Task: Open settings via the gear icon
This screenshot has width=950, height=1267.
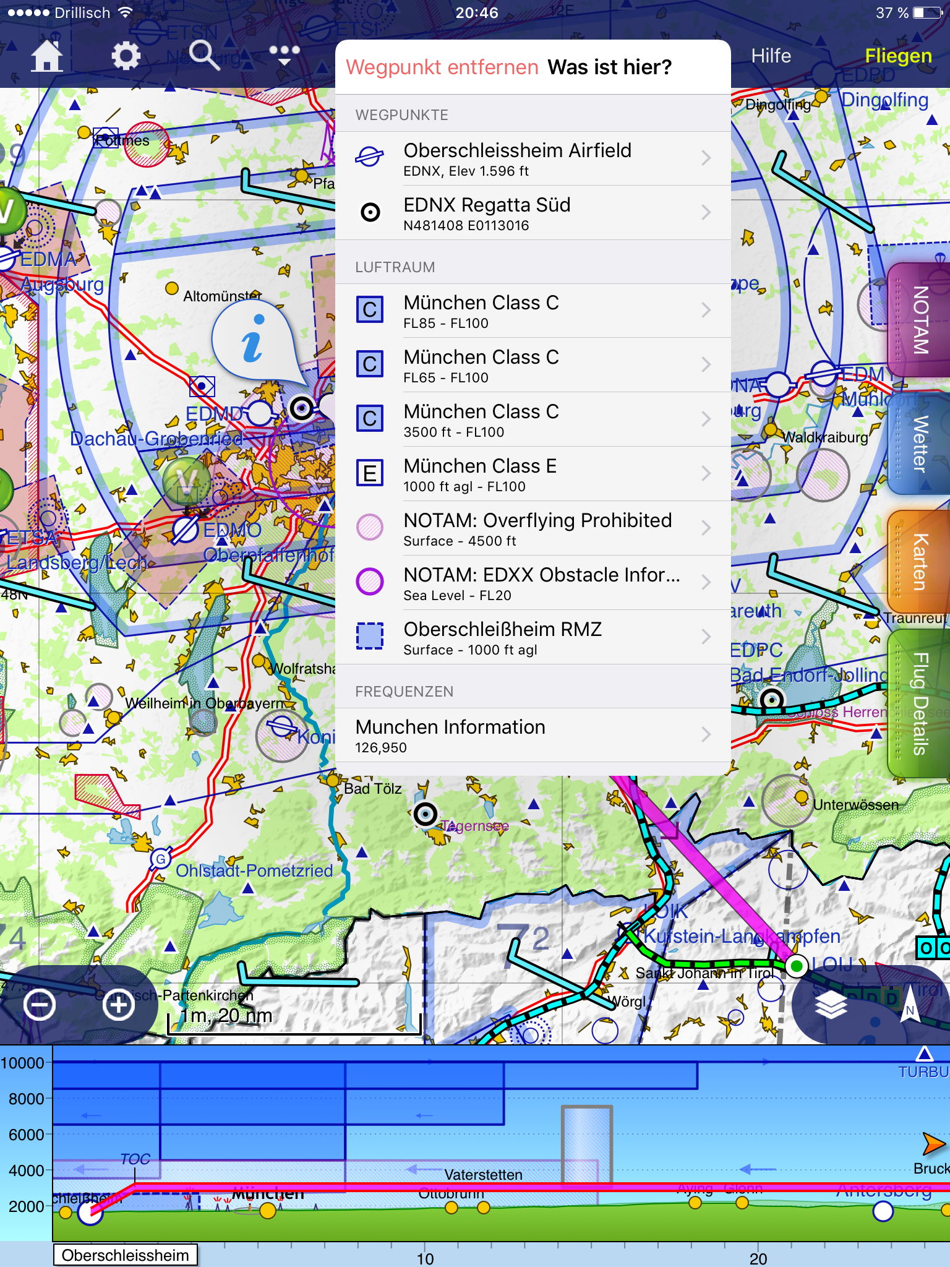Action: [126, 56]
